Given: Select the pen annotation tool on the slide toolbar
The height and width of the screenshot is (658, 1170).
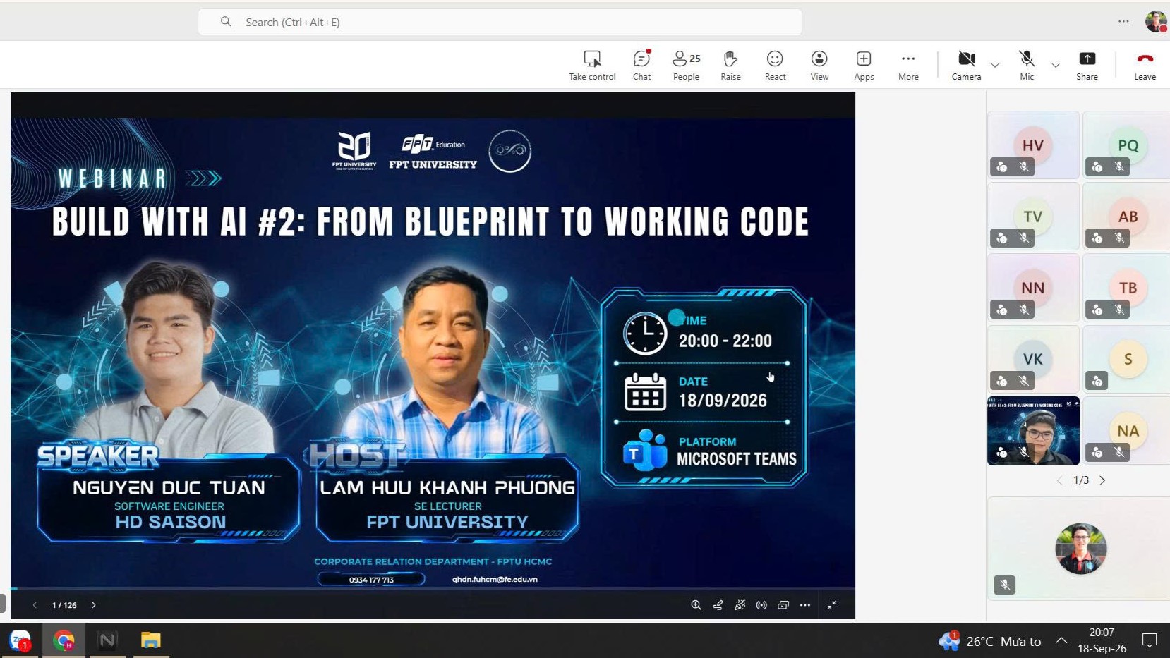Looking at the screenshot, I should (718, 605).
